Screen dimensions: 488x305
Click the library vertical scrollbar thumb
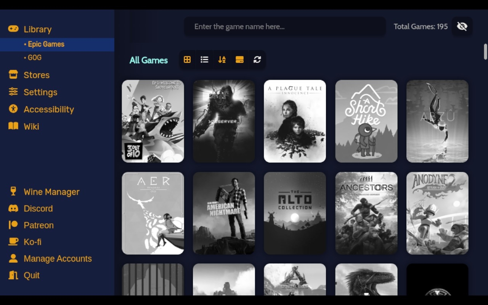(x=486, y=52)
